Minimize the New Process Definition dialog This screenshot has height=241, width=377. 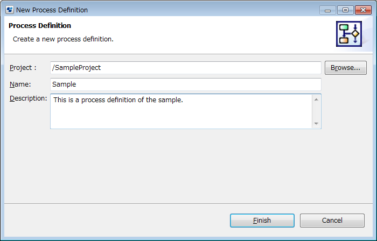(327, 10)
